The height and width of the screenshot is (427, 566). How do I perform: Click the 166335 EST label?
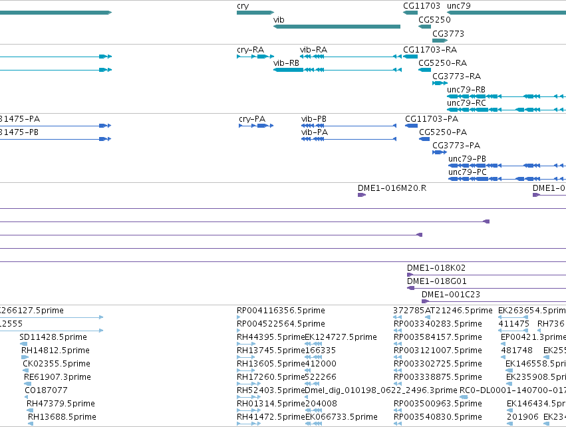point(321,351)
